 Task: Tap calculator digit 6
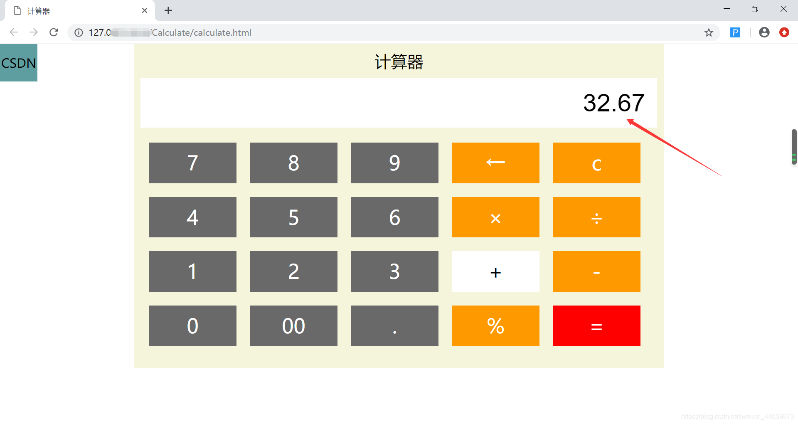point(395,217)
